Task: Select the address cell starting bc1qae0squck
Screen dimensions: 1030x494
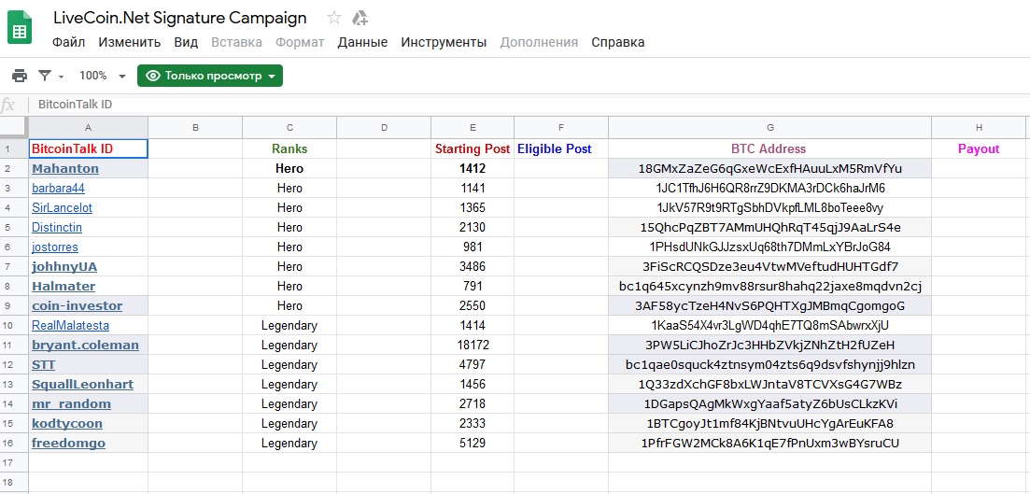Action: tap(769, 364)
